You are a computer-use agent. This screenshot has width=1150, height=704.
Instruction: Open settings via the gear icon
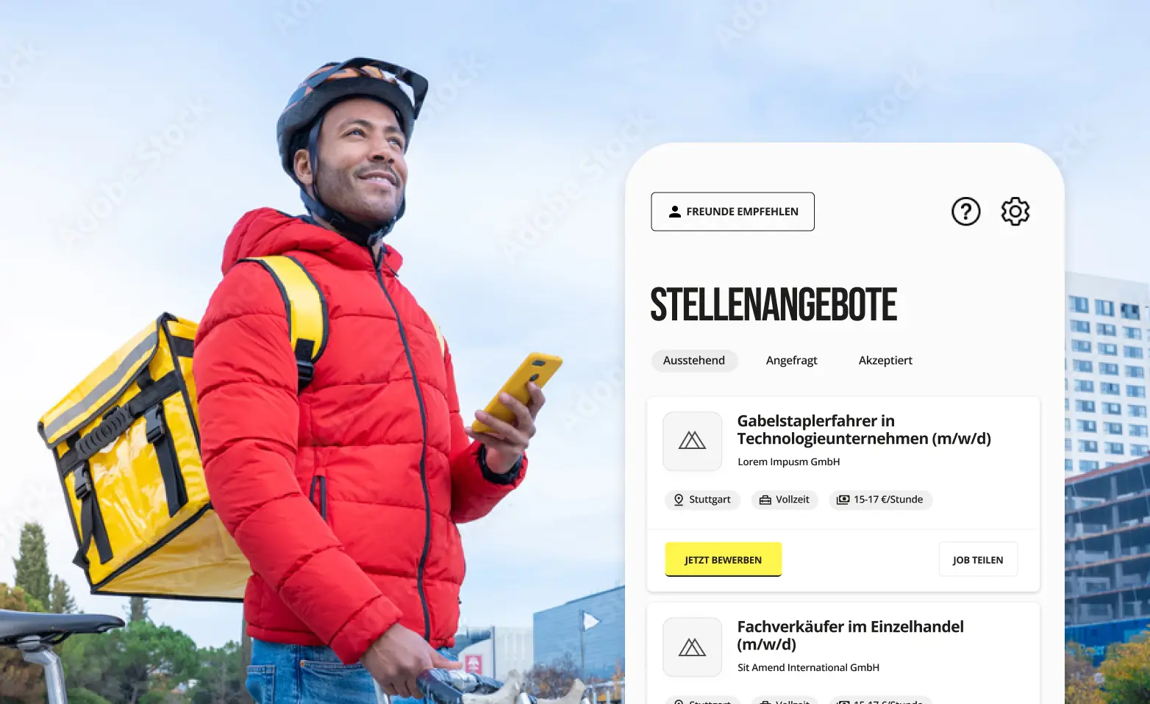tap(1015, 212)
